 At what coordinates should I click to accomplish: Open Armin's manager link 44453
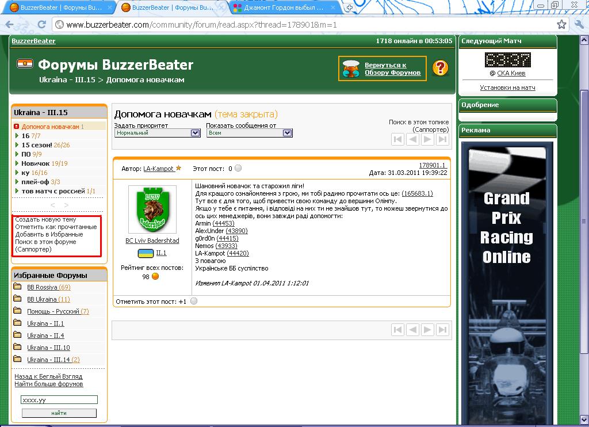click(223, 223)
